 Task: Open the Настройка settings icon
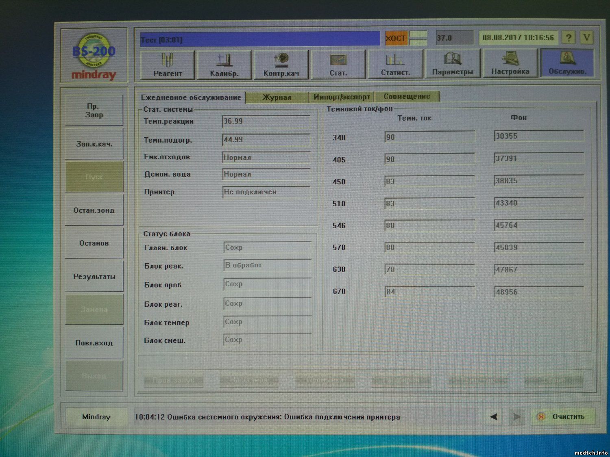510,64
